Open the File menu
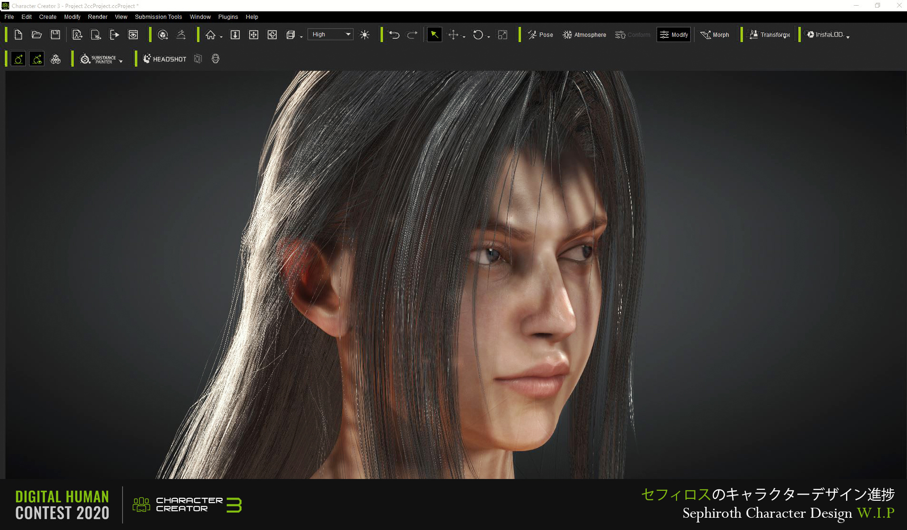 pos(9,17)
